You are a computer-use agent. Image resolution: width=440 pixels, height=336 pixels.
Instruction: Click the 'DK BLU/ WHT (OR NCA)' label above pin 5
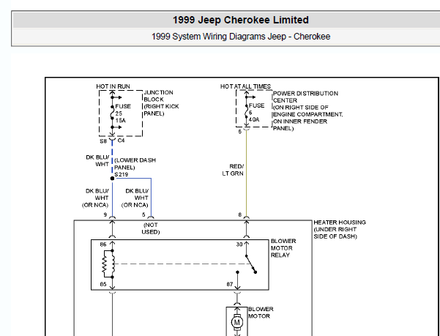pos(135,198)
